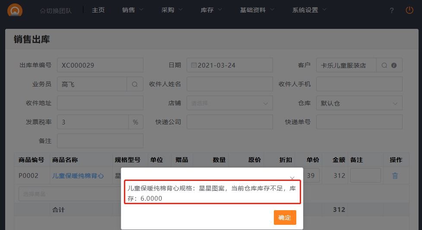Click the 切换团队 switch team link
422x230 pixels.
coord(56,10)
